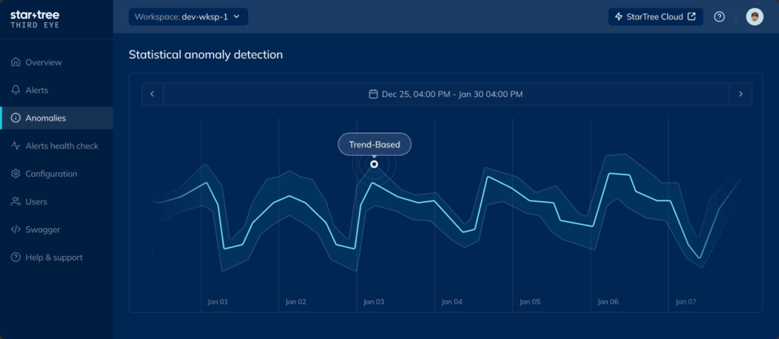Click the anomaly marker point on chart
Screen dimensions: 779x339
[x=374, y=164]
